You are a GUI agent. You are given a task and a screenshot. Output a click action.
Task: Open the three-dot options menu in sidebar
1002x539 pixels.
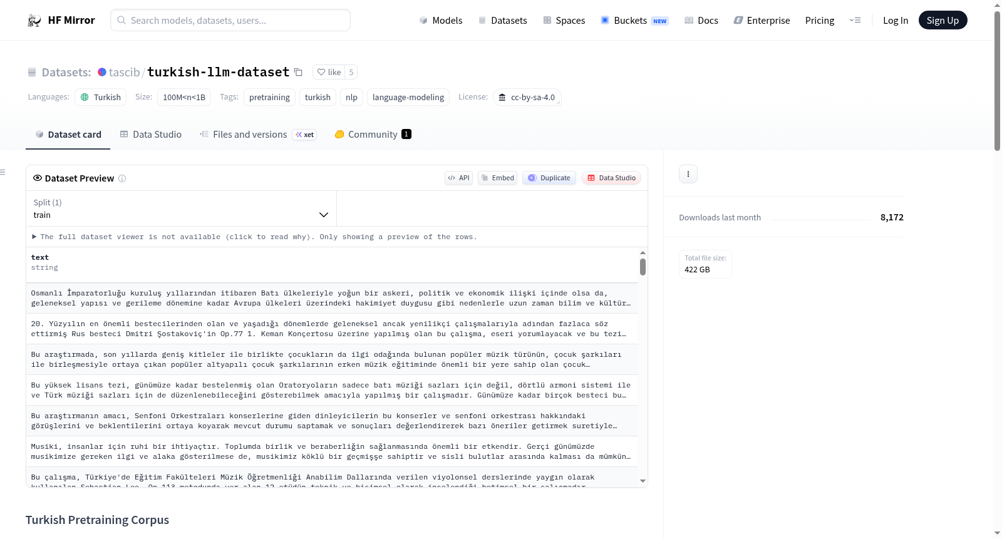[x=688, y=174]
